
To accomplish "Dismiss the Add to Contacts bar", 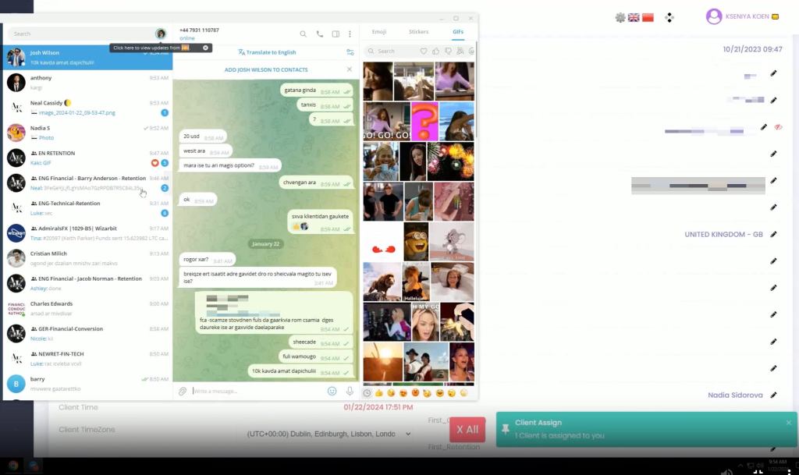I will (350, 69).
